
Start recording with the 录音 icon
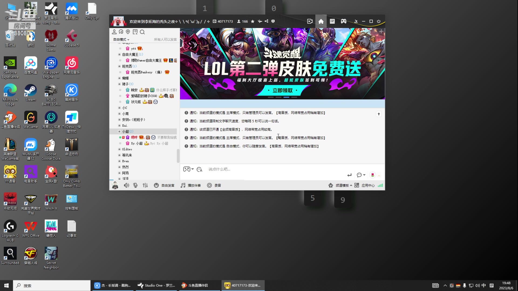pyautogui.click(x=209, y=185)
